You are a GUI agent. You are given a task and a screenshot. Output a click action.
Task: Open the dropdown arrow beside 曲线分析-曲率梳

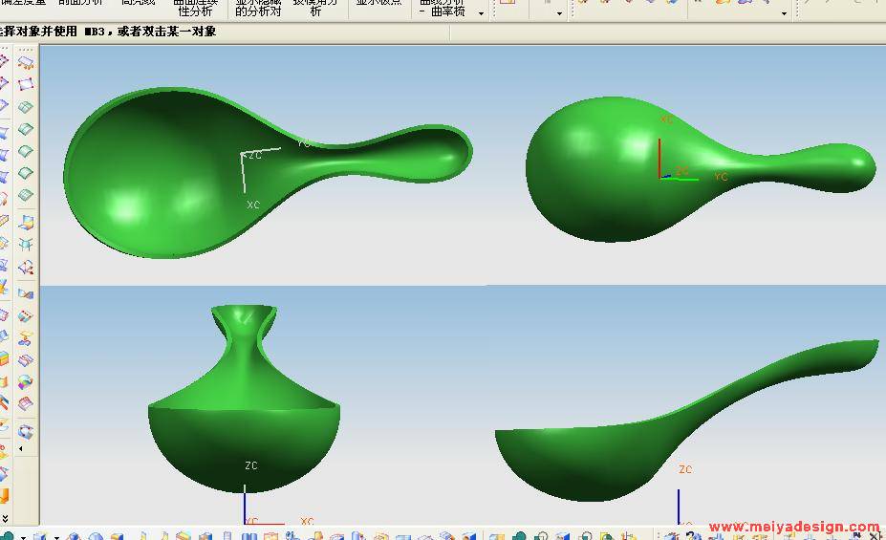481,12
